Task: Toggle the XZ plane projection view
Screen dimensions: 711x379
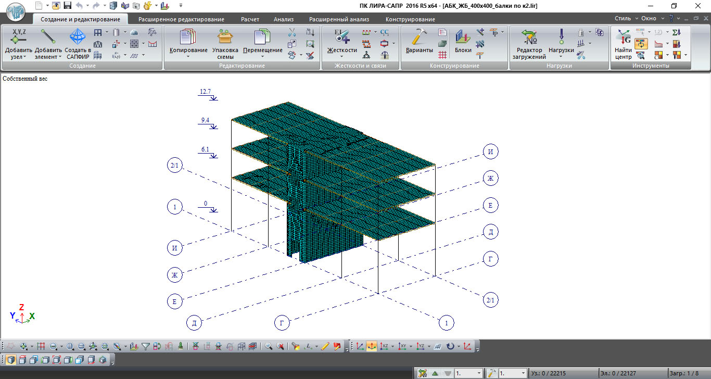Action: pos(384,346)
